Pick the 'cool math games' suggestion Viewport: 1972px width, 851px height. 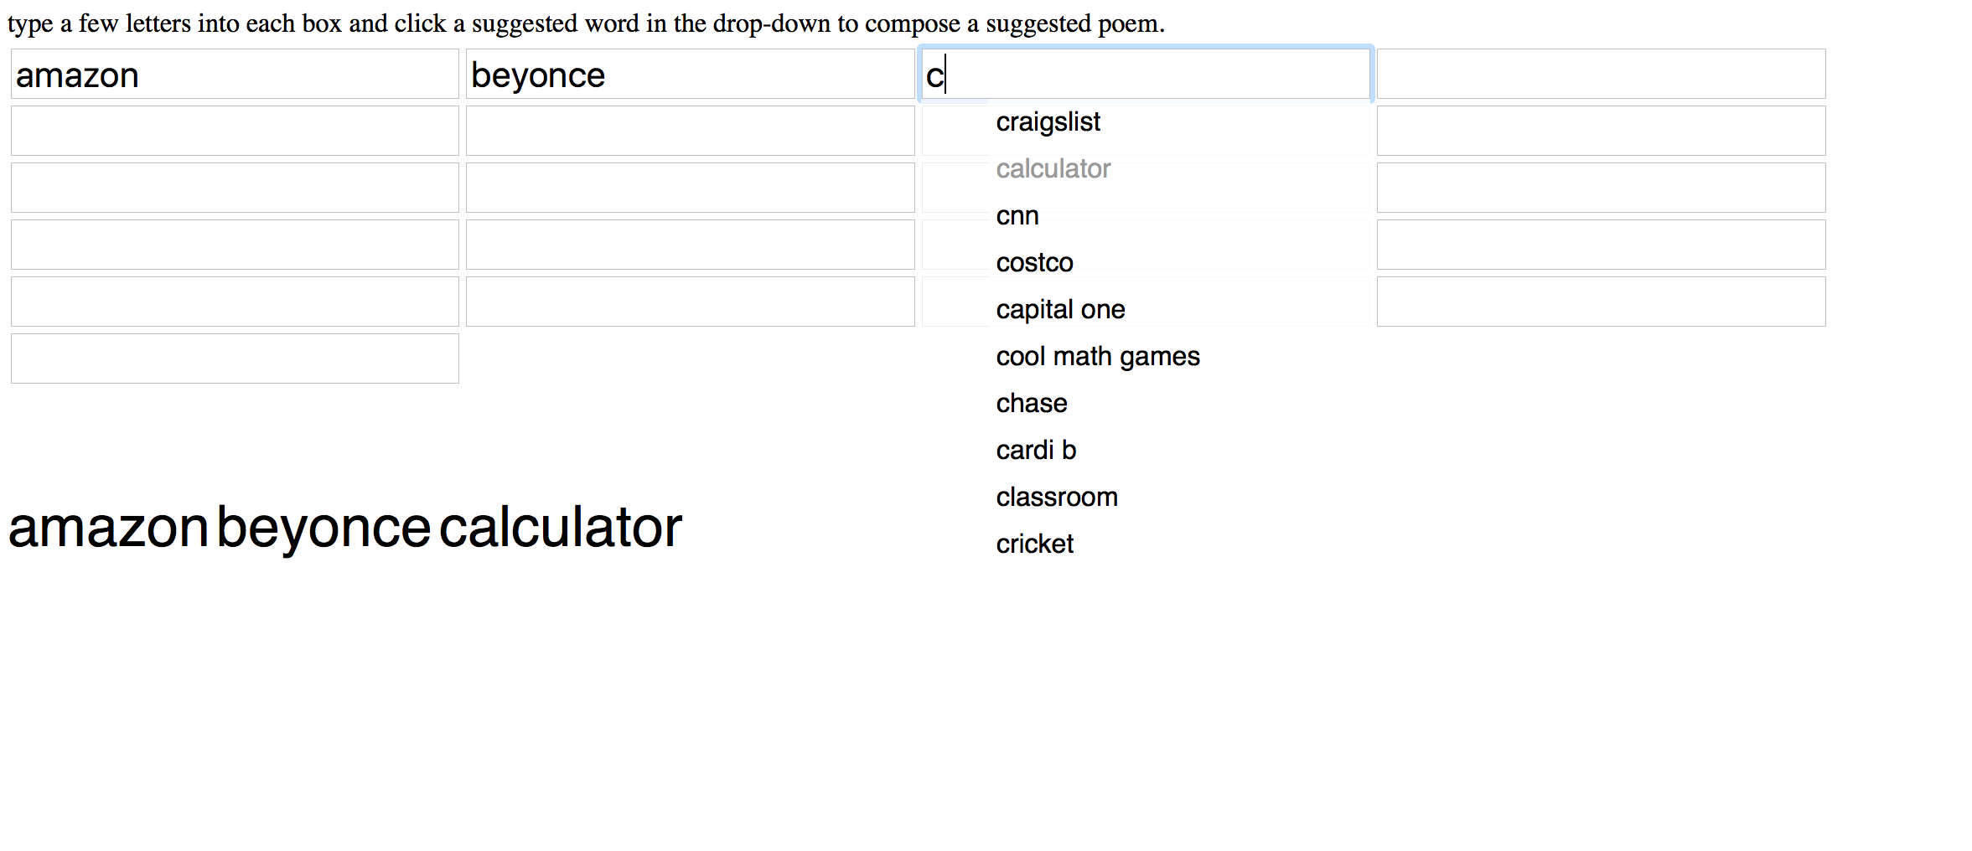pyautogui.click(x=1098, y=357)
